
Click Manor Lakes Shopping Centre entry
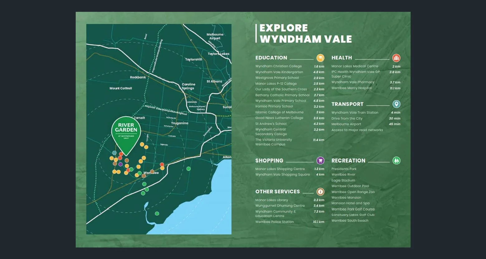point(280,169)
